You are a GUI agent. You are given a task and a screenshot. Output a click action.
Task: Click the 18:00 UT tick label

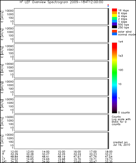click(109, 151)
